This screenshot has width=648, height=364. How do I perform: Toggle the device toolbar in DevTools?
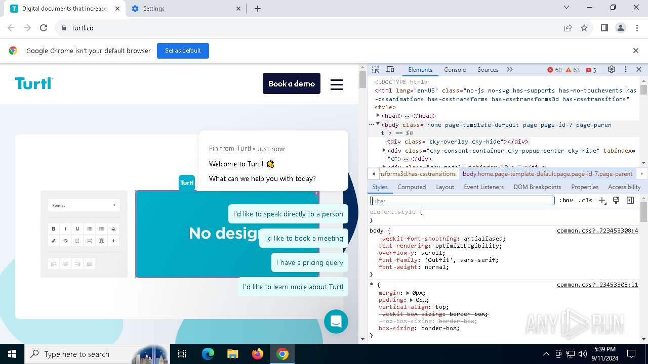[x=390, y=70]
